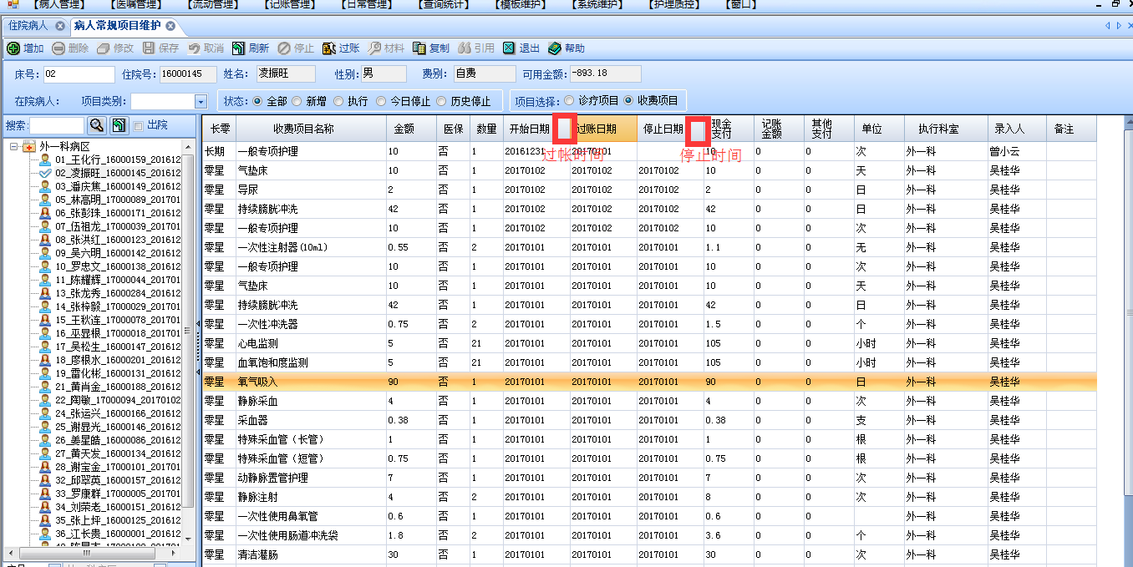Collapse the 外一科病区 tree node
Screen dimensions: 1133x567
14,146
